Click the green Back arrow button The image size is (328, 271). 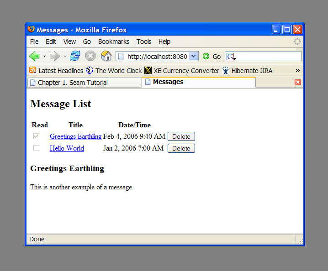pyautogui.click(x=34, y=56)
